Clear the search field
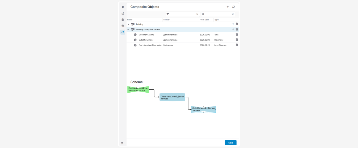The height and width of the screenshot is (148, 358). [x=233, y=14]
